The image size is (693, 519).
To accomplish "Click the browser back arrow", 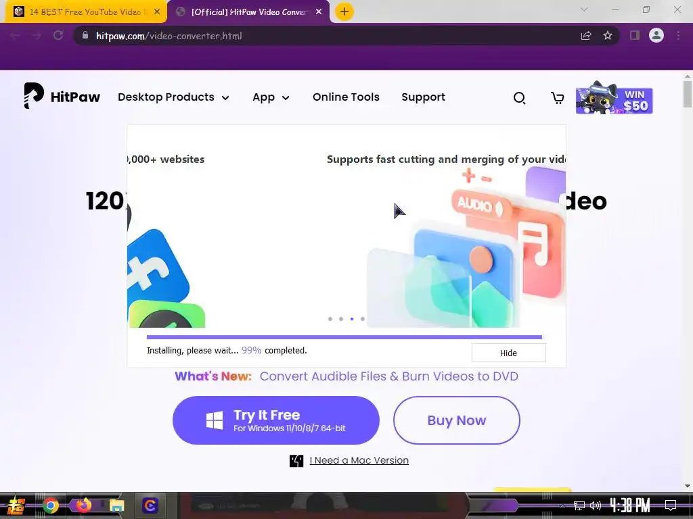I will tap(15, 36).
